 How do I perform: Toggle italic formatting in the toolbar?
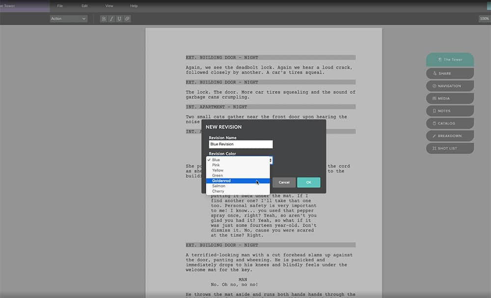pos(111,18)
